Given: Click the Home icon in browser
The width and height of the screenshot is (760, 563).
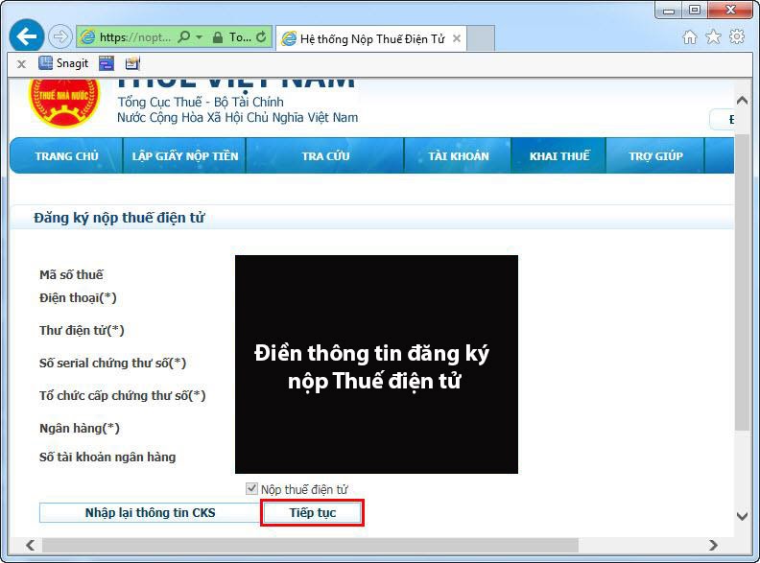Looking at the screenshot, I should click(690, 36).
